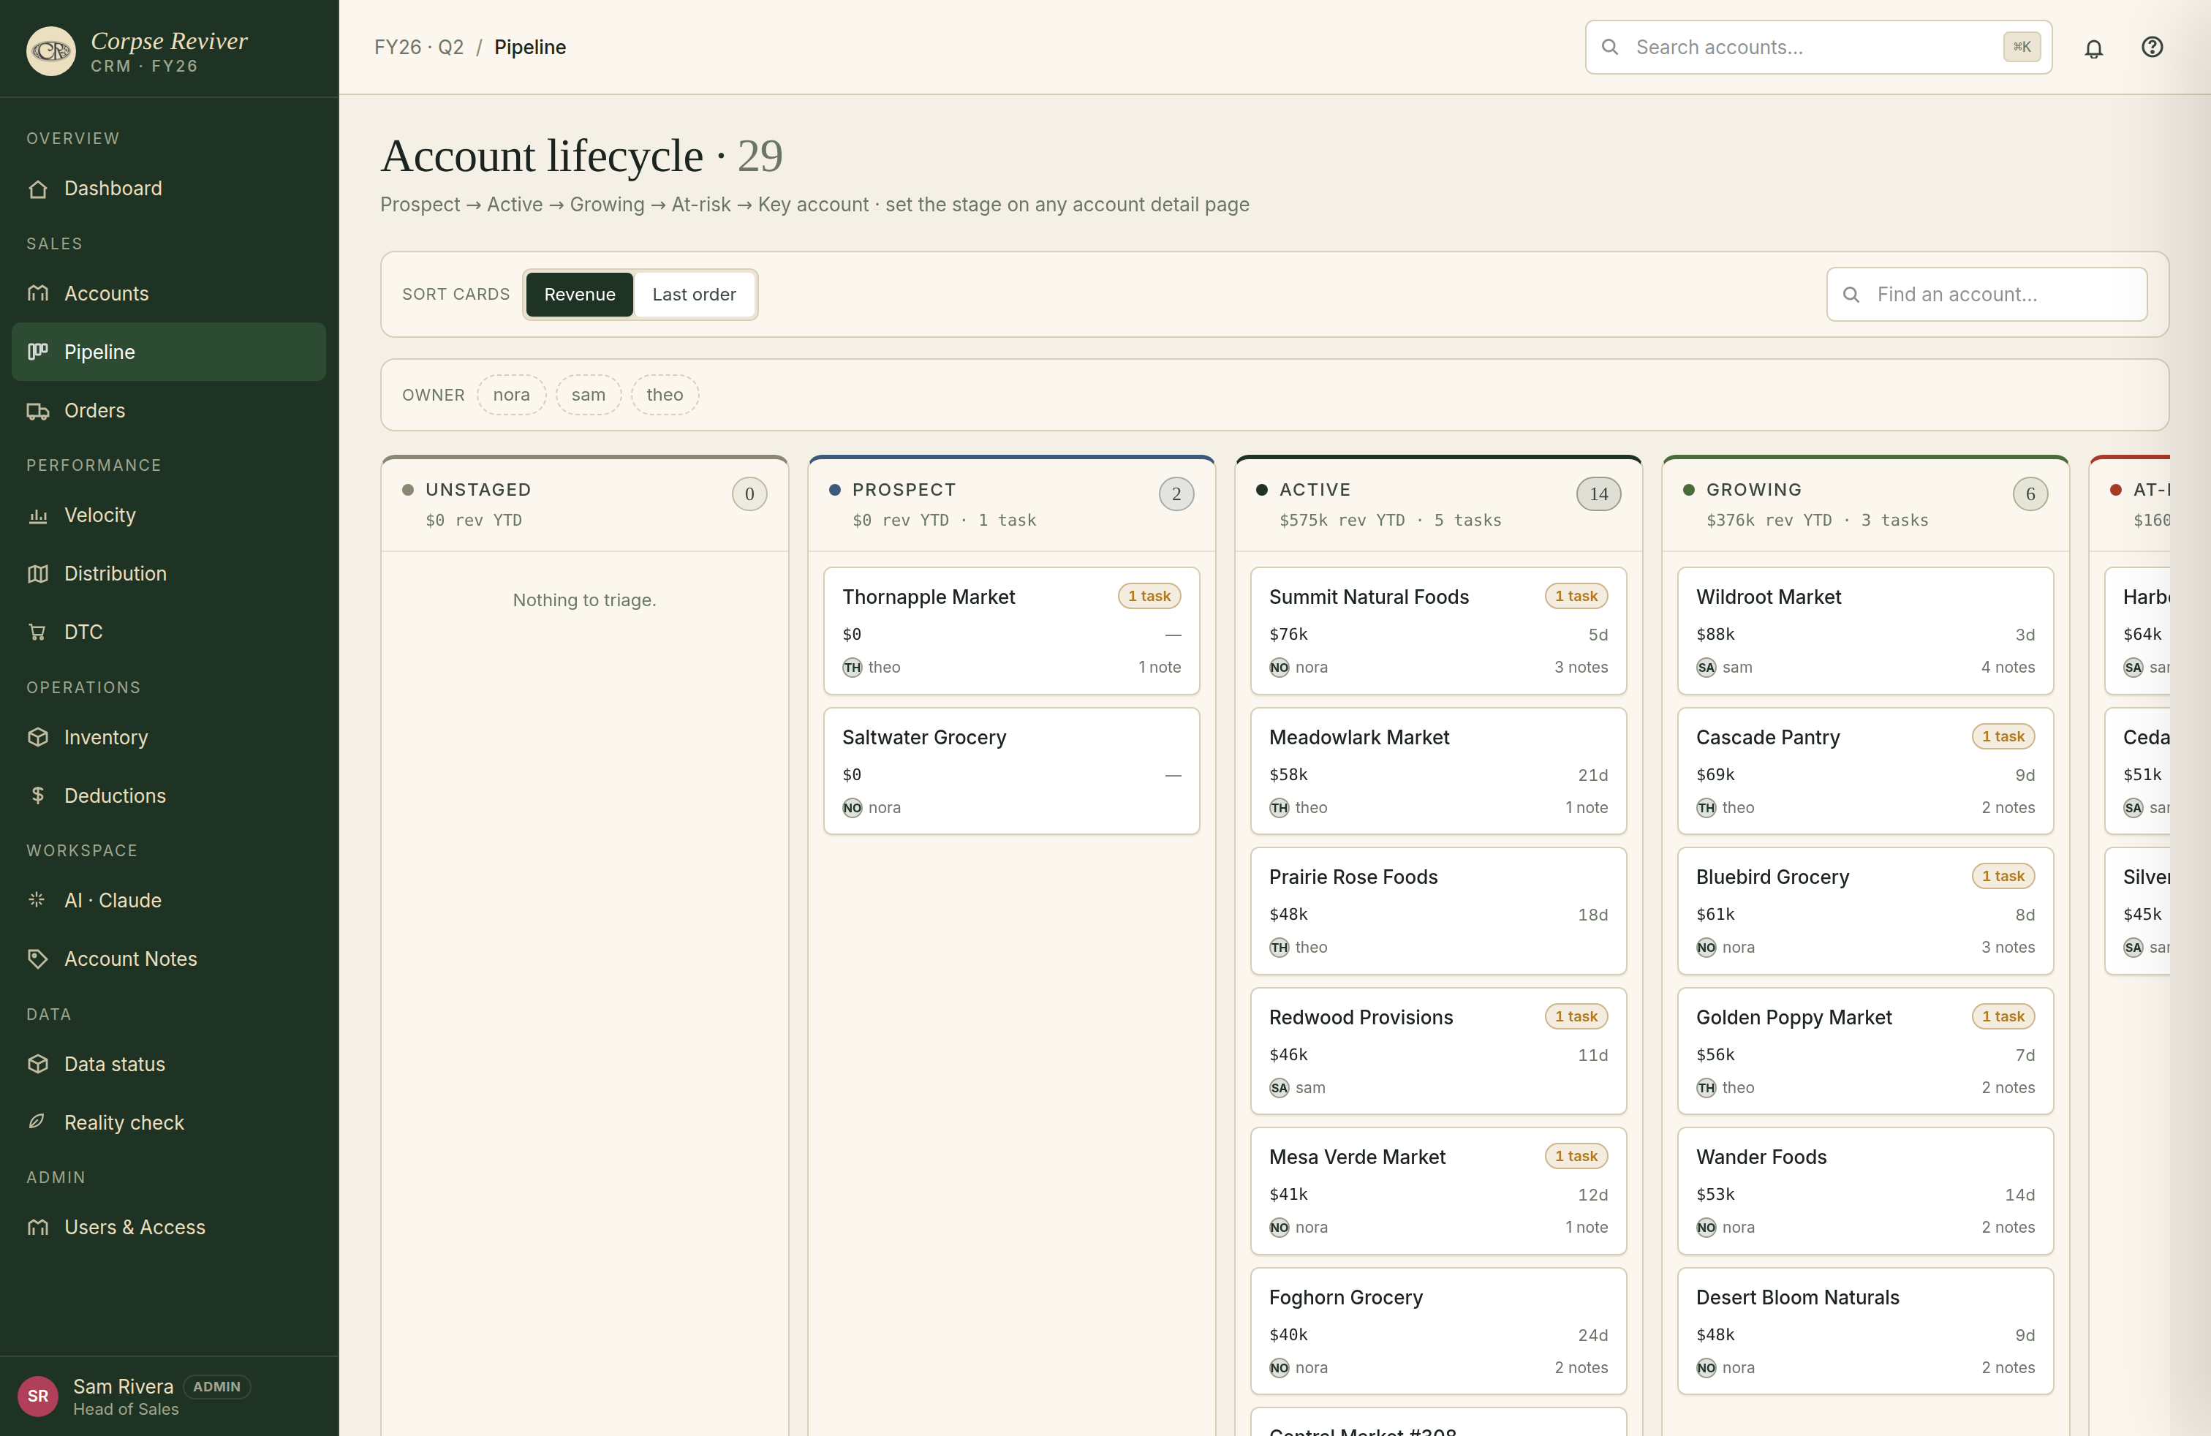2211x1436 pixels.
Task: Click the SA avatar on Redwood Provisions card
Action: [x=1280, y=1088]
